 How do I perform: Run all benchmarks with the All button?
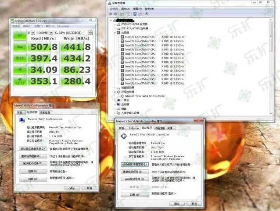click(20, 35)
